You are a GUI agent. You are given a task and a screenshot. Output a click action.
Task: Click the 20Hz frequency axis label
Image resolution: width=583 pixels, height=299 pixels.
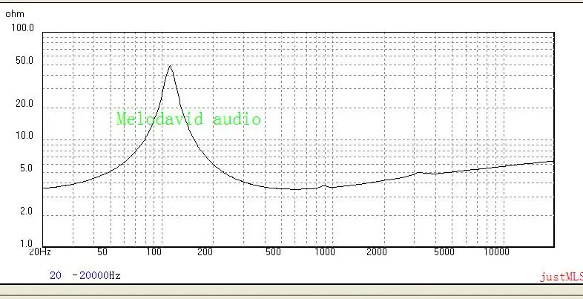pos(40,252)
